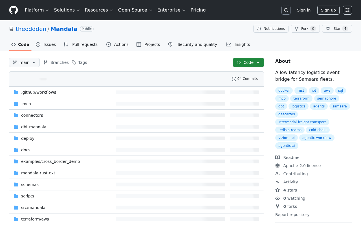This screenshot has width=361, height=225.
Task: Select the intermodal-freight-transport topic tag
Action: click(x=302, y=122)
